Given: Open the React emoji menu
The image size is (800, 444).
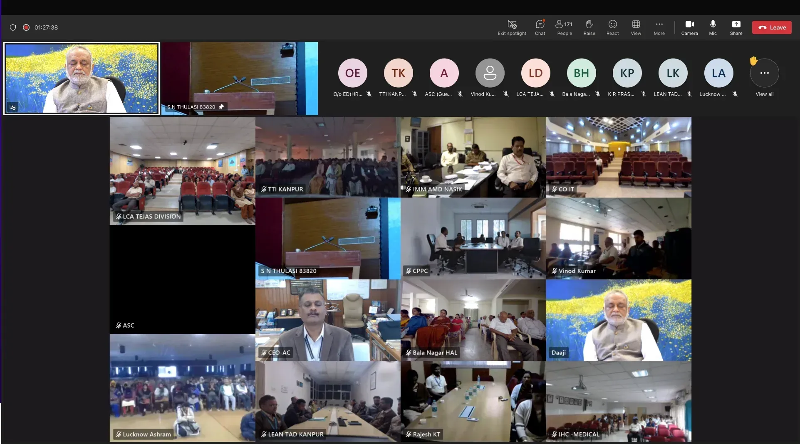Looking at the screenshot, I should point(612,28).
